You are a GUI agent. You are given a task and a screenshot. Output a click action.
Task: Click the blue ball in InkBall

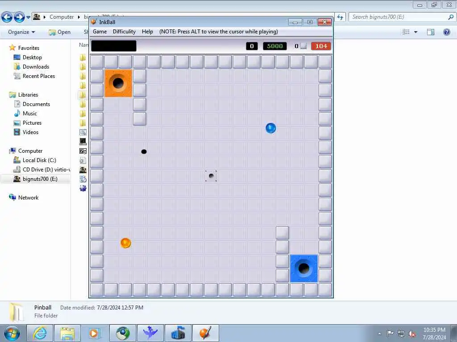270,128
